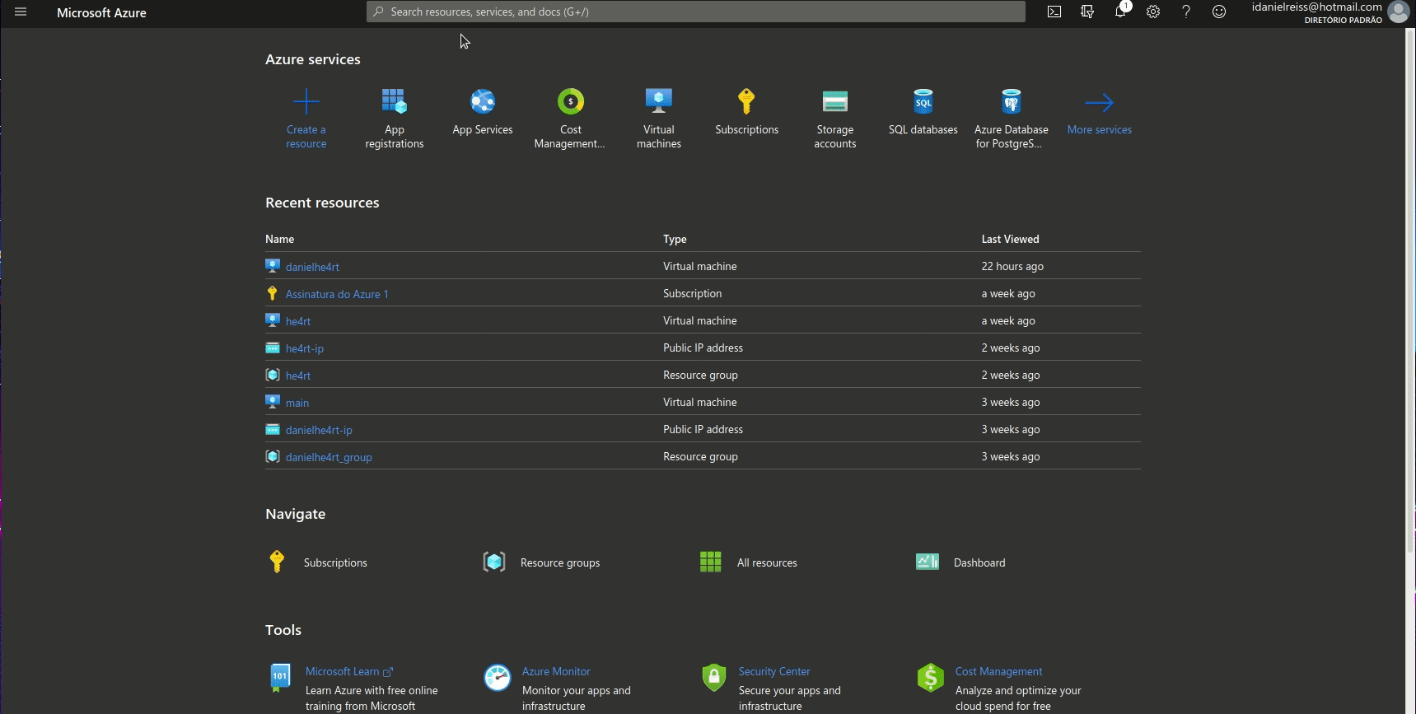
Task: Open App Services icon
Action: click(483, 101)
